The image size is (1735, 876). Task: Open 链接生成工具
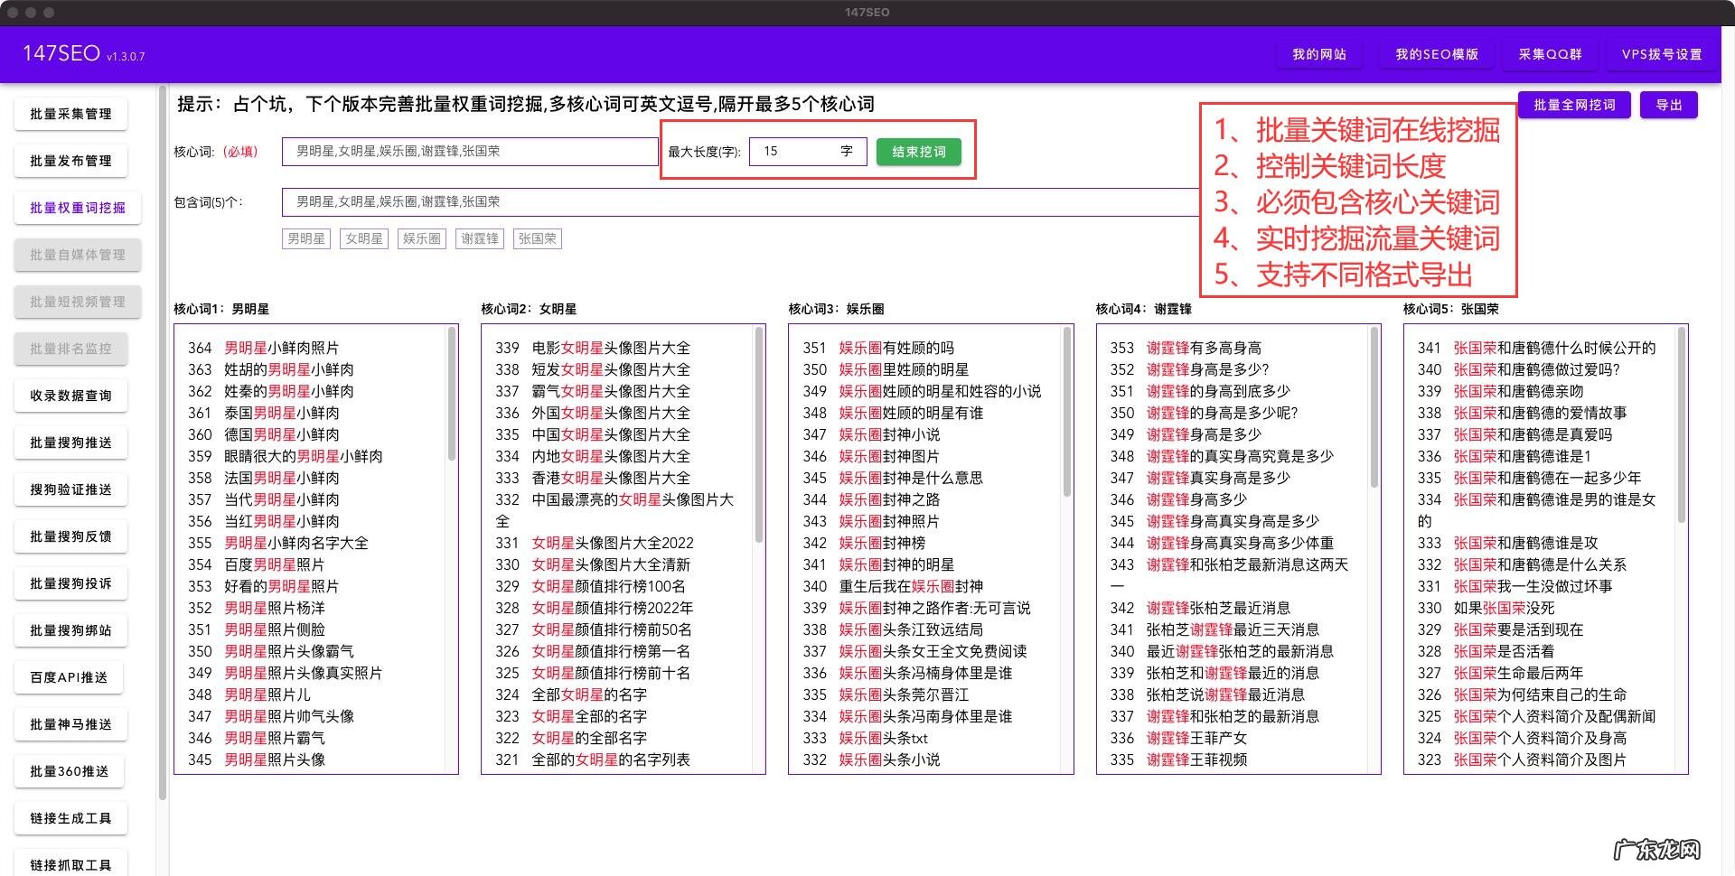click(70, 817)
